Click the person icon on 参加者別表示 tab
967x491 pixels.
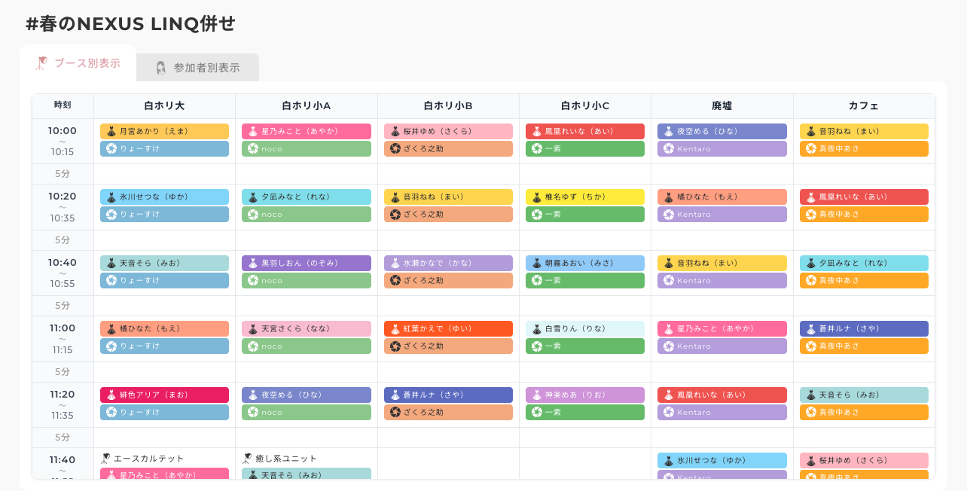[160, 68]
